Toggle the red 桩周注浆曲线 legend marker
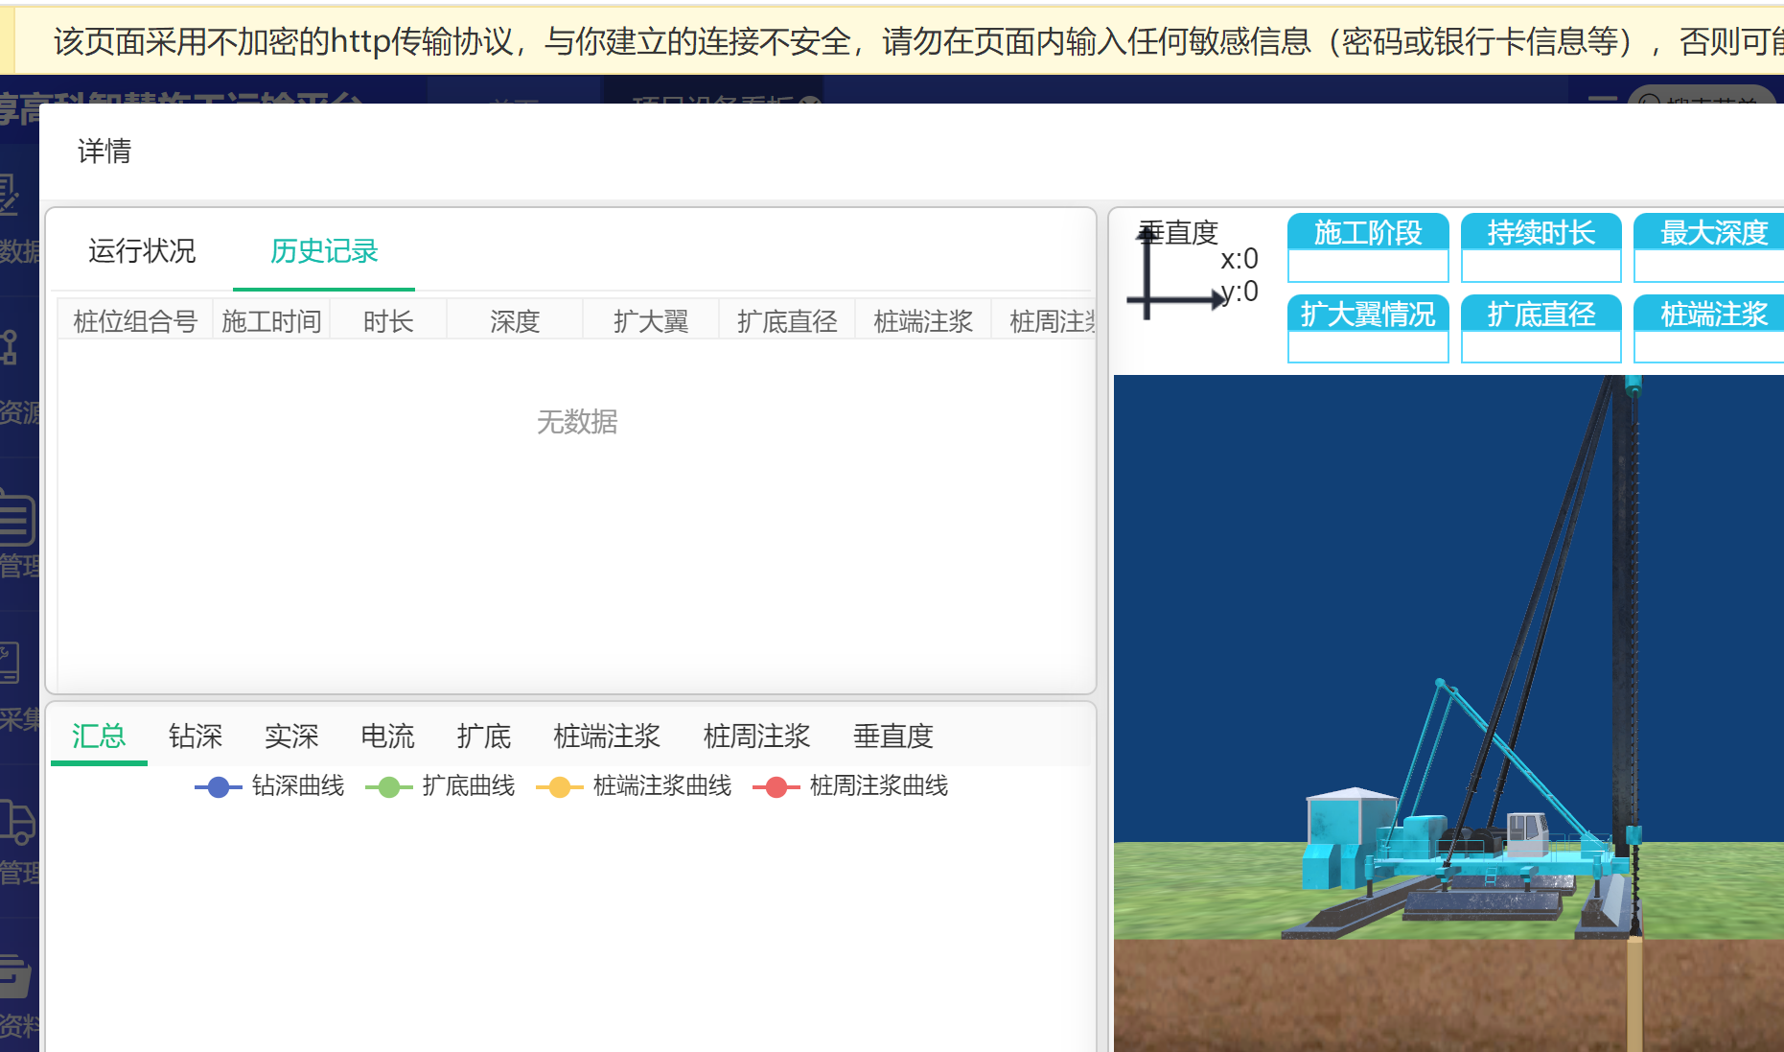This screenshot has height=1052, width=1784. click(776, 787)
